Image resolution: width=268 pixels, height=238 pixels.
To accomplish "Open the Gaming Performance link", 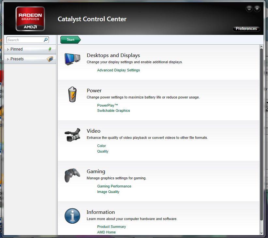I will point(114,186).
